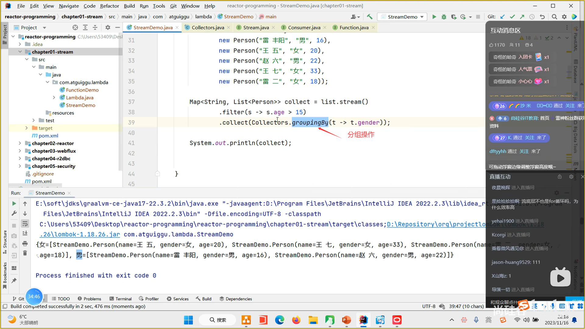The image size is (585, 329).
Task: Click the green Run button in toolbar
Action: [x=434, y=17]
